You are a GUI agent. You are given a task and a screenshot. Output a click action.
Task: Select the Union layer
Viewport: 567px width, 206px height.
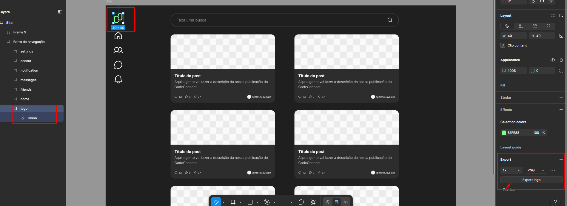click(x=32, y=118)
